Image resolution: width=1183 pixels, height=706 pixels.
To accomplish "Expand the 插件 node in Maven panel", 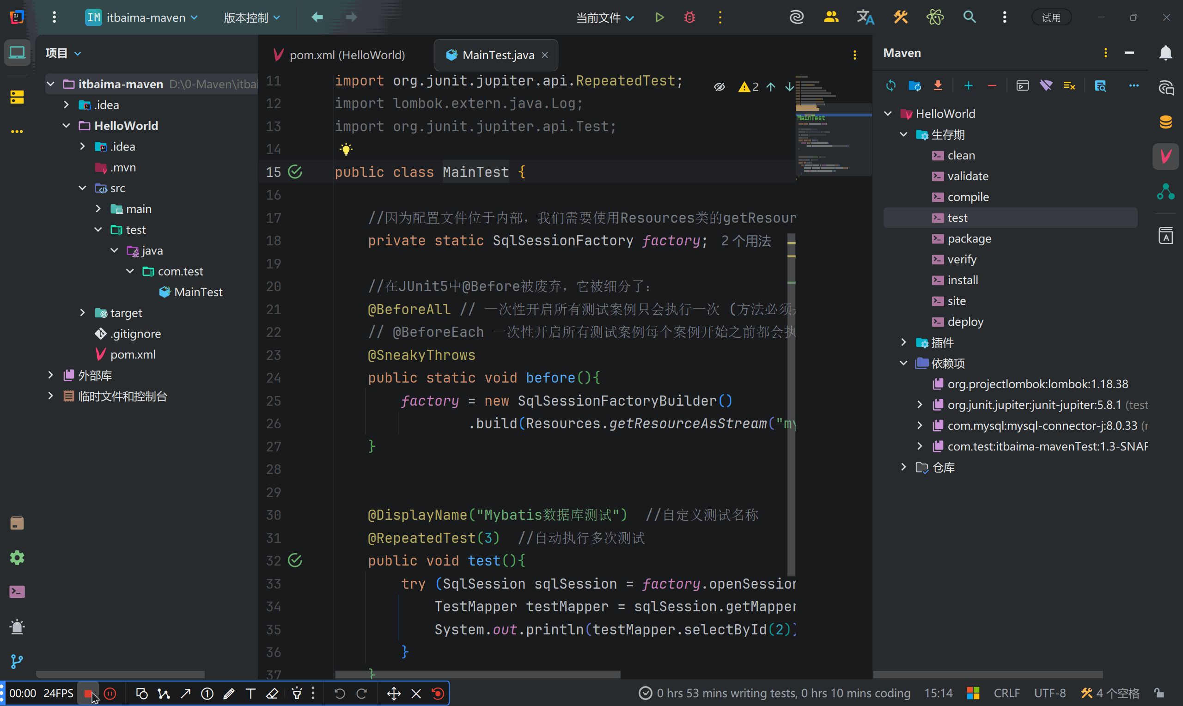I will (903, 342).
